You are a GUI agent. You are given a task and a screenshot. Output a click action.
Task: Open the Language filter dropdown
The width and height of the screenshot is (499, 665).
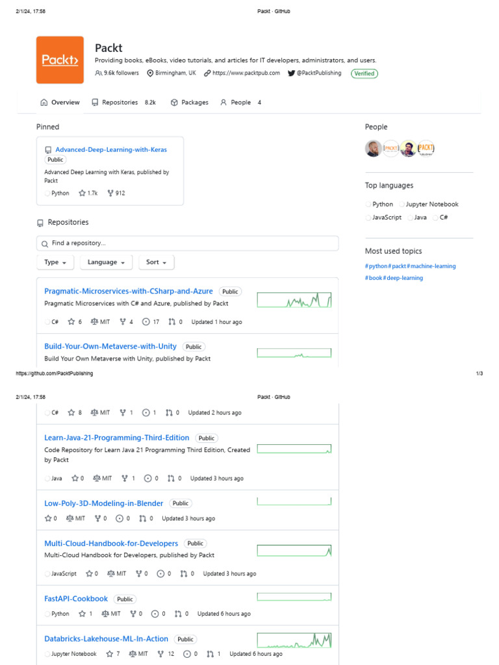106,262
